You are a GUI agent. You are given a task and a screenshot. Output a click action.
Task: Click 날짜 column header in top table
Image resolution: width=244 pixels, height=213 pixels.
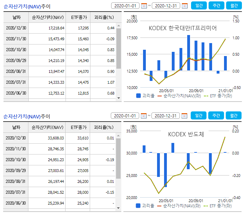(16, 18)
